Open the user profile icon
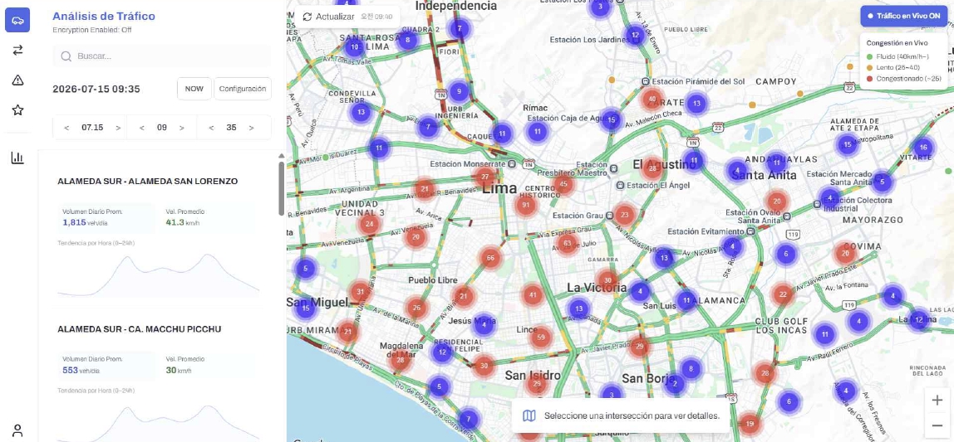Screen dimensions: 954x442 click(x=17, y=430)
